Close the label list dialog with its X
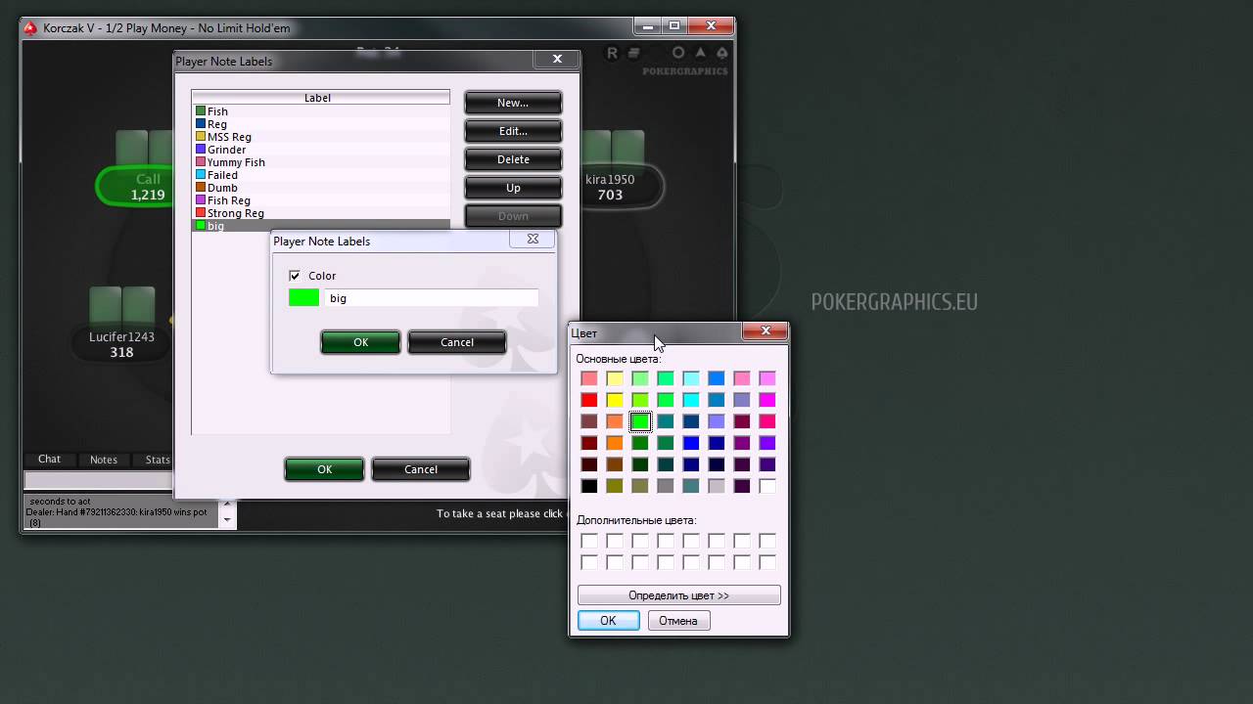This screenshot has height=704, width=1253. [557, 60]
